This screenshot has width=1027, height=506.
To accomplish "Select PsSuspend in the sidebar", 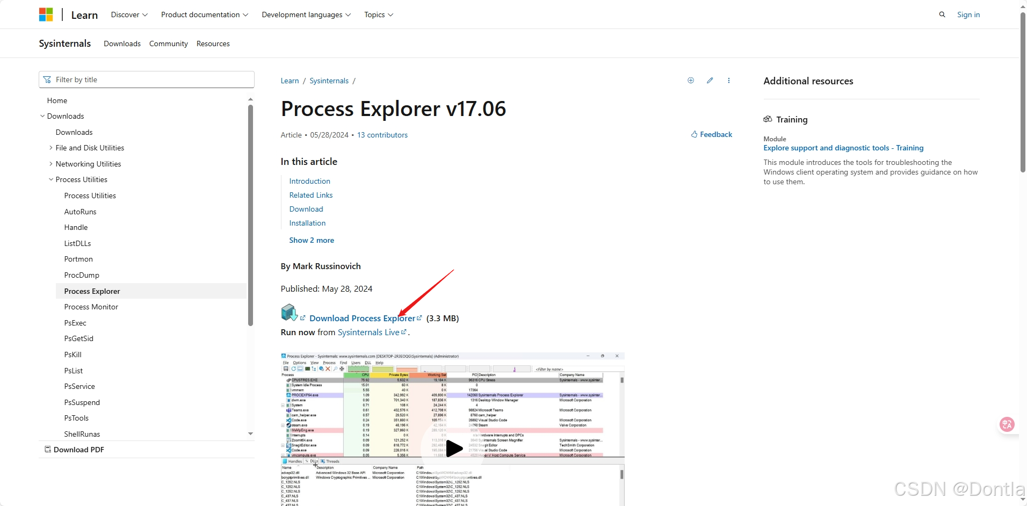I will point(82,402).
